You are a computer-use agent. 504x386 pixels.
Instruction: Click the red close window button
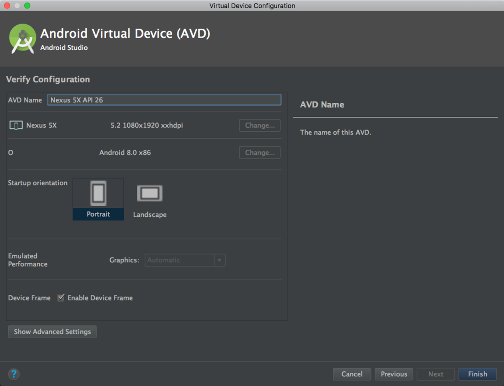(7, 5)
